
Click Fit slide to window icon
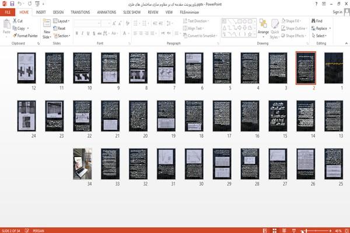(347, 231)
